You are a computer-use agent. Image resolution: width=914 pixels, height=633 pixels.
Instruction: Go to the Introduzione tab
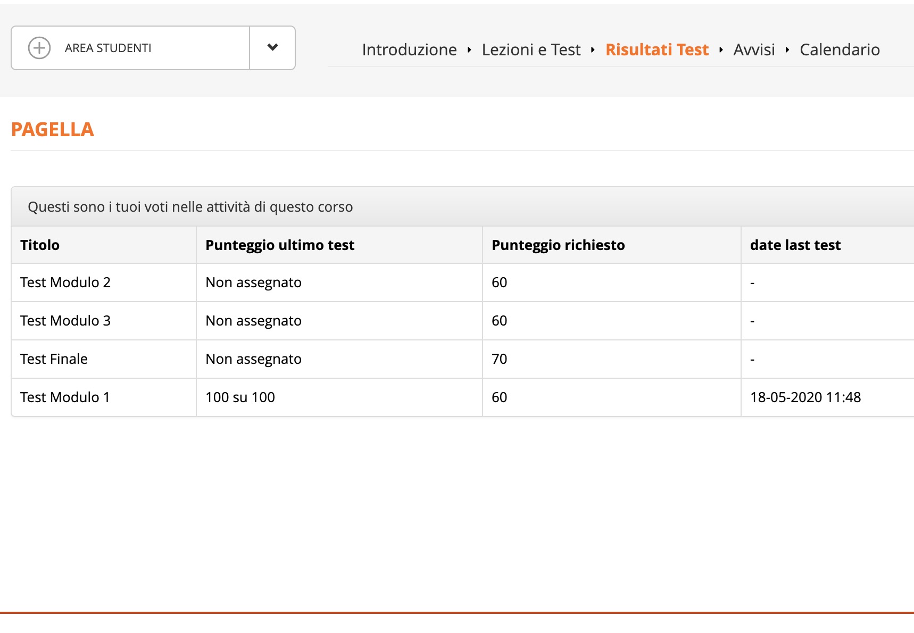[409, 50]
